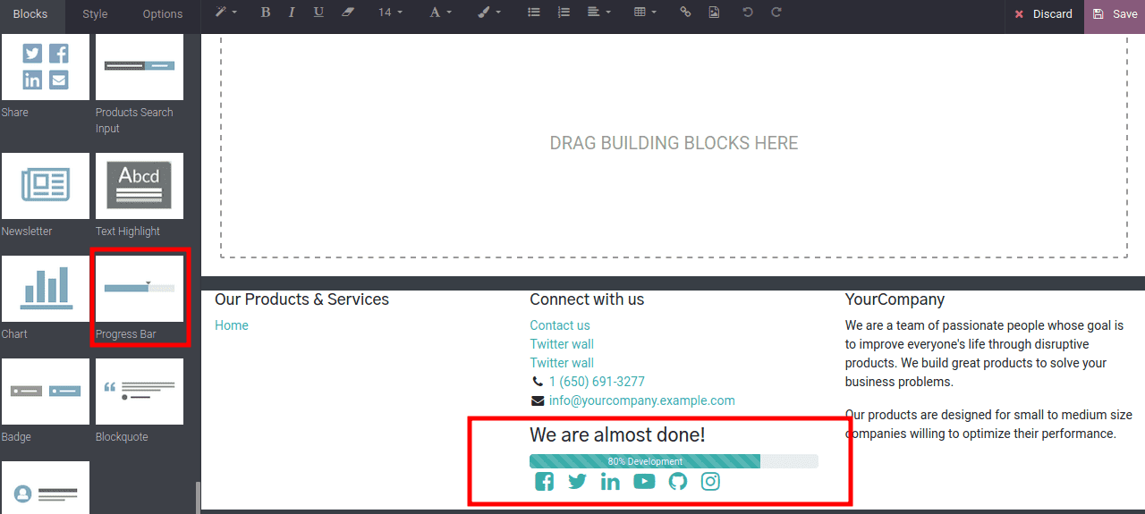Open the table insert dropdown

coord(645,13)
